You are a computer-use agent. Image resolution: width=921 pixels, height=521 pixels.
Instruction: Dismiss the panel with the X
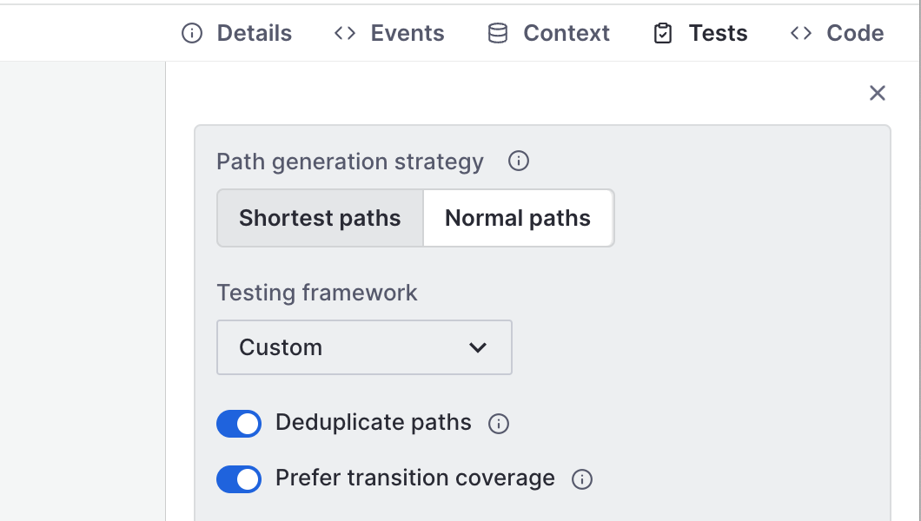pos(878,93)
